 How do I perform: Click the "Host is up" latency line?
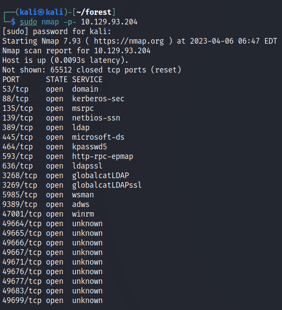point(65,60)
